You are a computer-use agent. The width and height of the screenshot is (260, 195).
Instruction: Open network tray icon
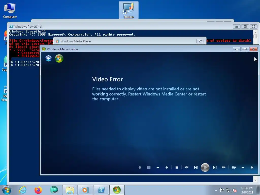click(228, 190)
